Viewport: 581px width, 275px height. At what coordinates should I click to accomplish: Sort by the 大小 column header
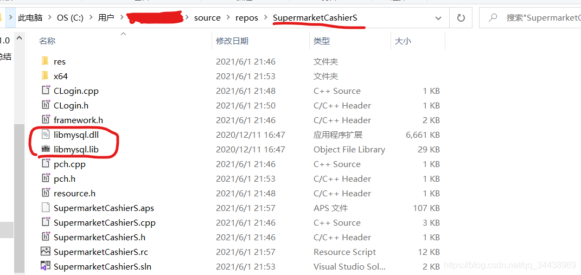coord(403,41)
